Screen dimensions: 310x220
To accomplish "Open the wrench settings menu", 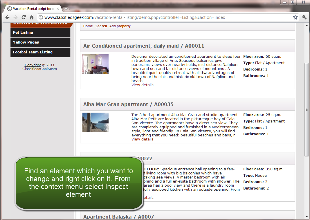I will pyautogui.click(x=304, y=17).
